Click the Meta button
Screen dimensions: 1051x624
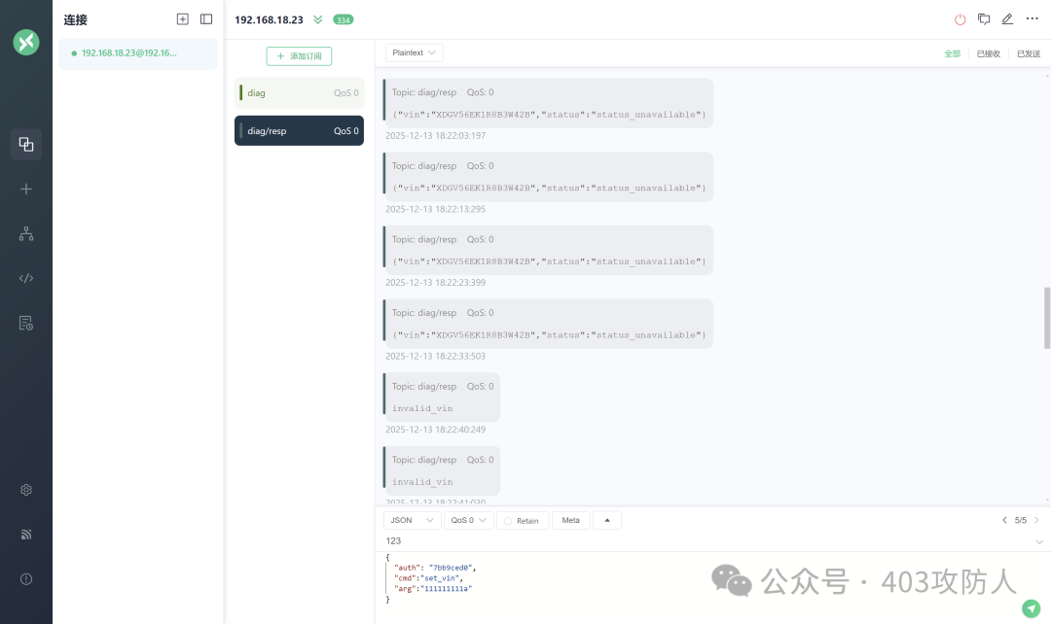(x=570, y=521)
